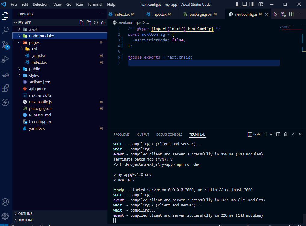Click New Folder icon in MY-APP header
306x226 pixels.
[89, 23]
